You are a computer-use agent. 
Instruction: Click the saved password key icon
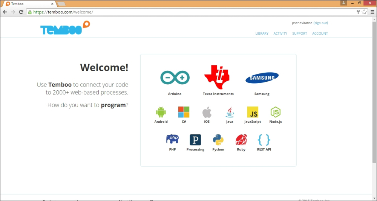pos(358,12)
